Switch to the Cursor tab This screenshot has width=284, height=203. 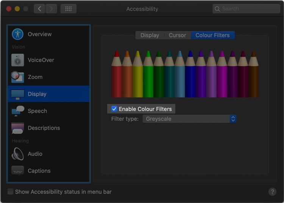point(177,35)
